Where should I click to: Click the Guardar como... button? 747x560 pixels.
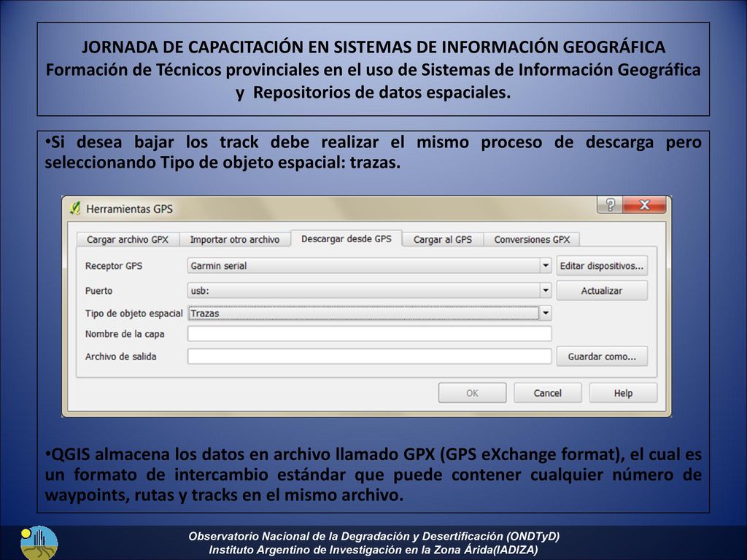pyautogui.click(x=602, y=356)
